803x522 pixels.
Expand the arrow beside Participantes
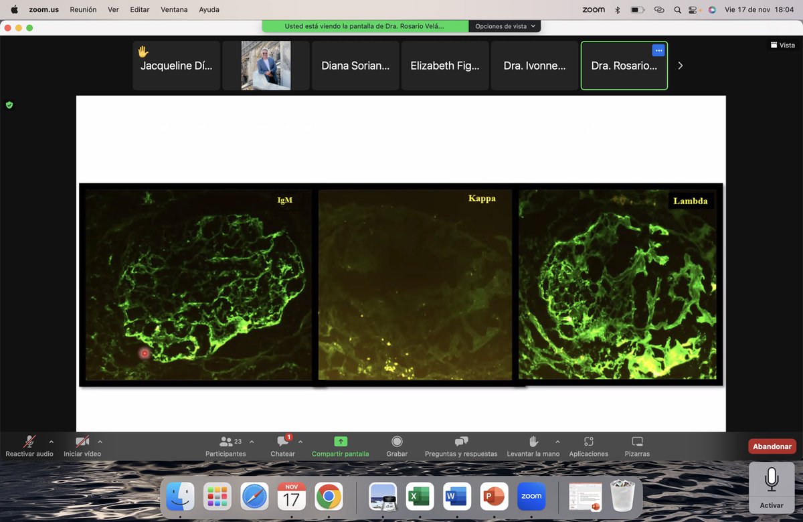tap(252, 442)
